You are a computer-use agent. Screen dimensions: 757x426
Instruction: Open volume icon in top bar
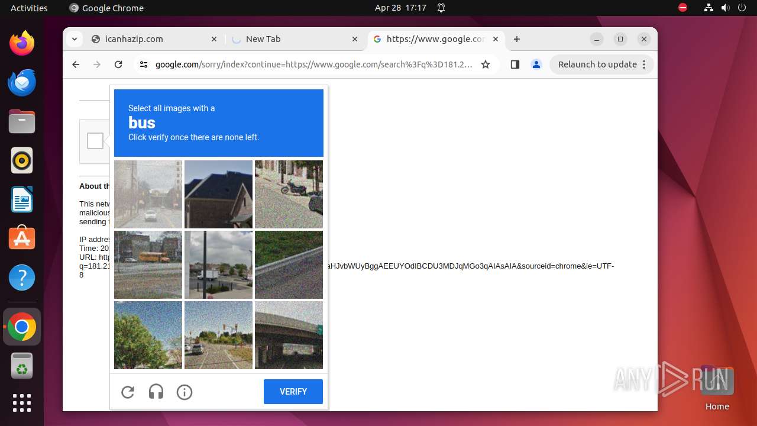point(725,8)
